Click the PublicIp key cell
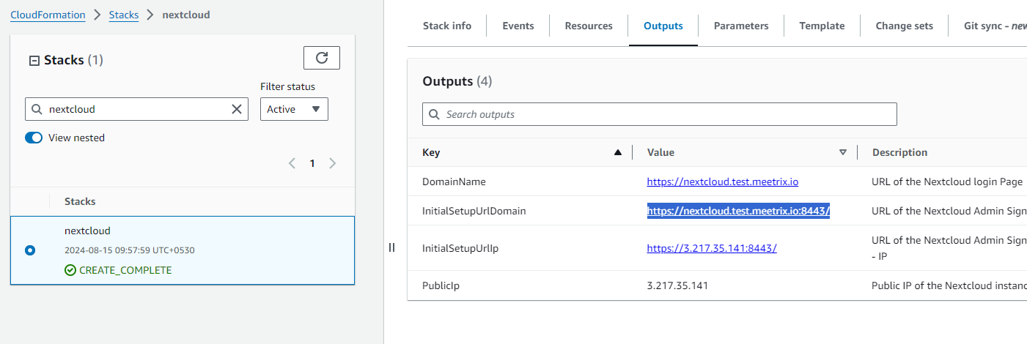The width and height of the screenshot is (1027, 344). [441, 285]
